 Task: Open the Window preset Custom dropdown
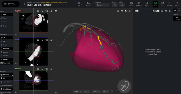[102, 5]
